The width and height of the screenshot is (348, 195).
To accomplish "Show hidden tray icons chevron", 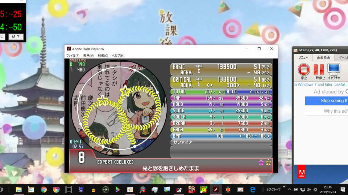I will (x=289, y=190).
